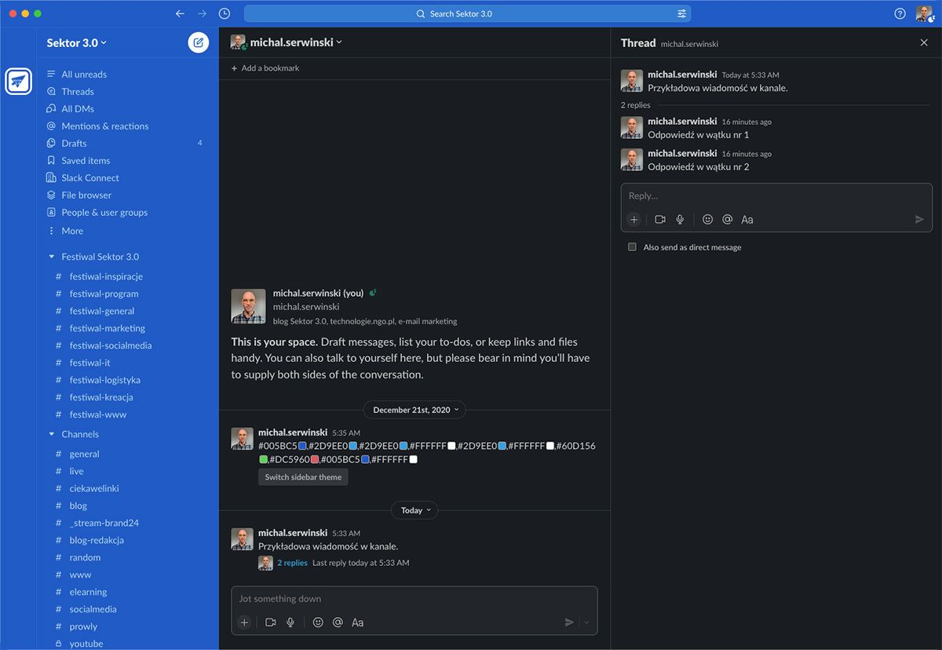This screenshot has height=650, width=942.
Task: Click the video camera icon in thread reply
Action: 660,220
